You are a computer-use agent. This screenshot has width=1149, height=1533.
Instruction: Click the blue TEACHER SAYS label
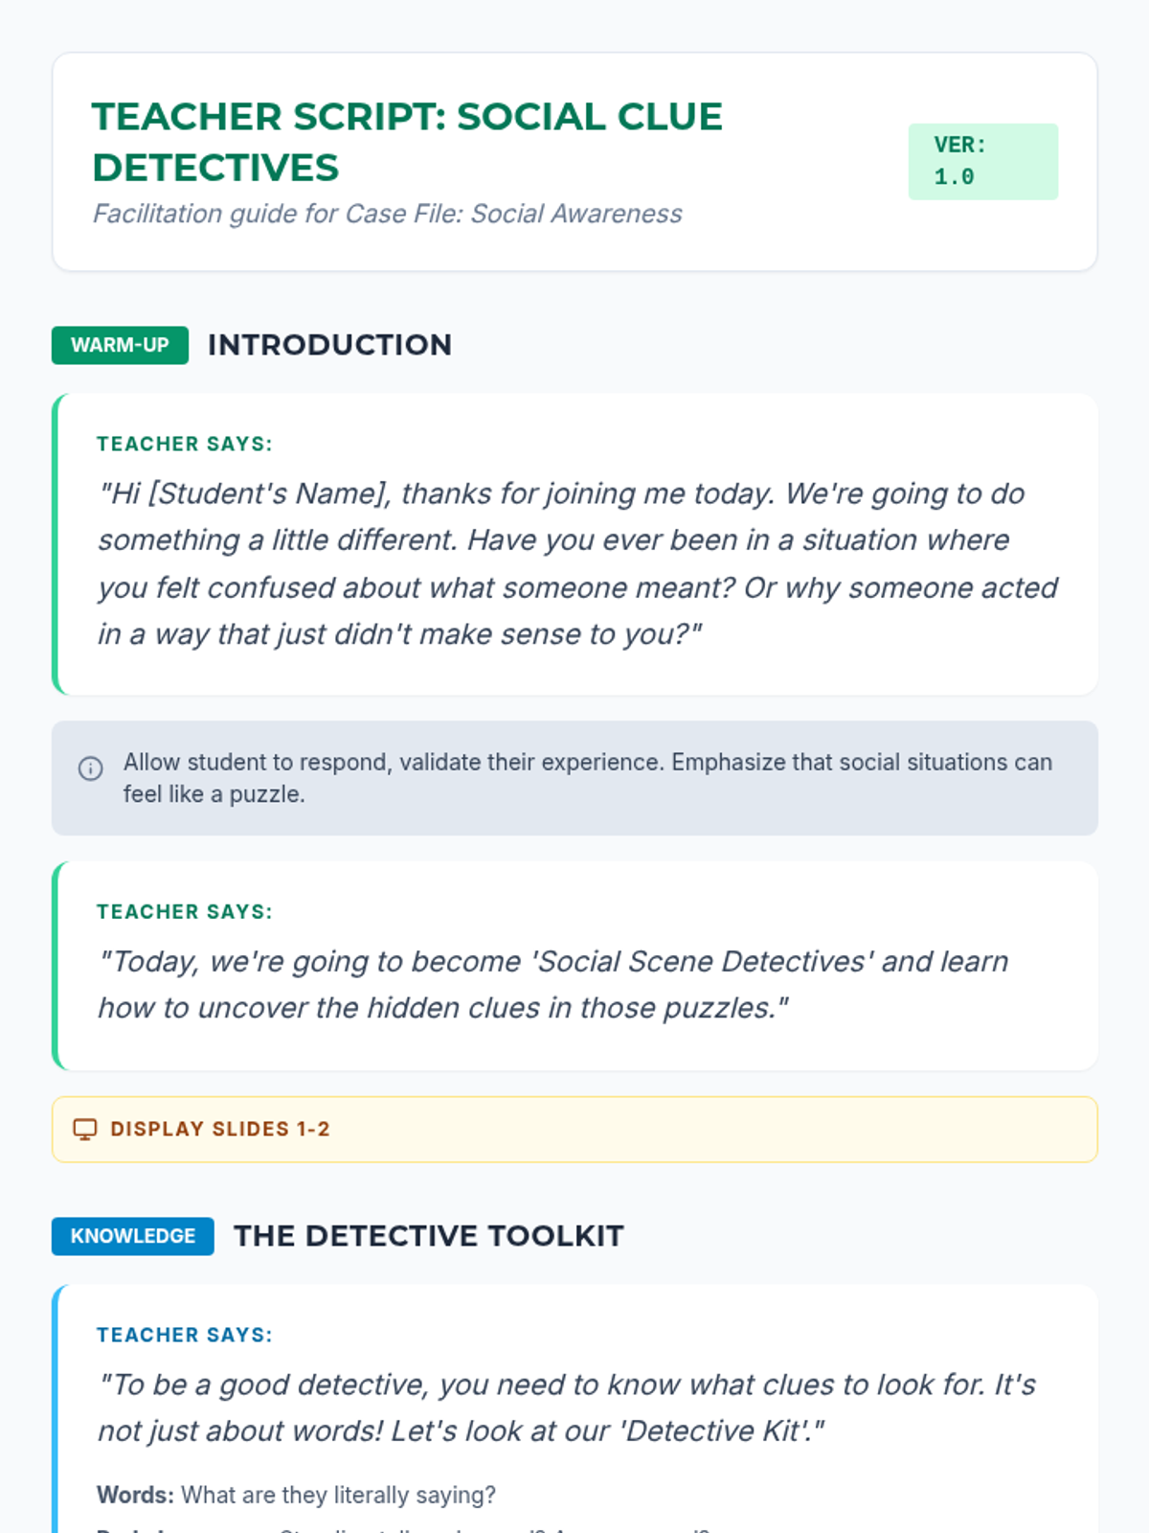[185, 1336]
